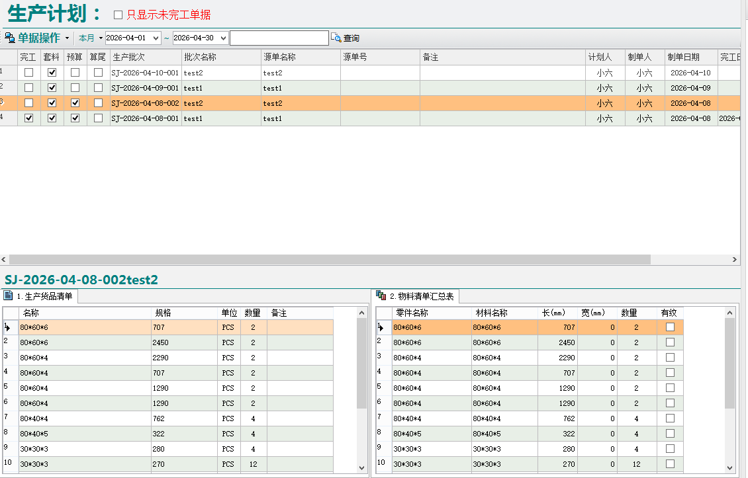Select batch row SJ-2026-04-08-001
This screenshot has width=748, height=478.
[x=145, y=118]
